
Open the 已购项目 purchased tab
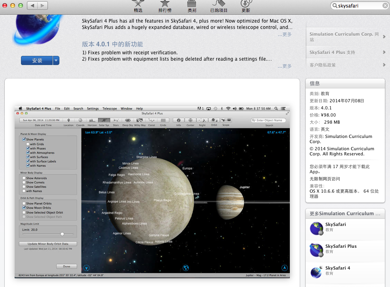click(219, 6)
